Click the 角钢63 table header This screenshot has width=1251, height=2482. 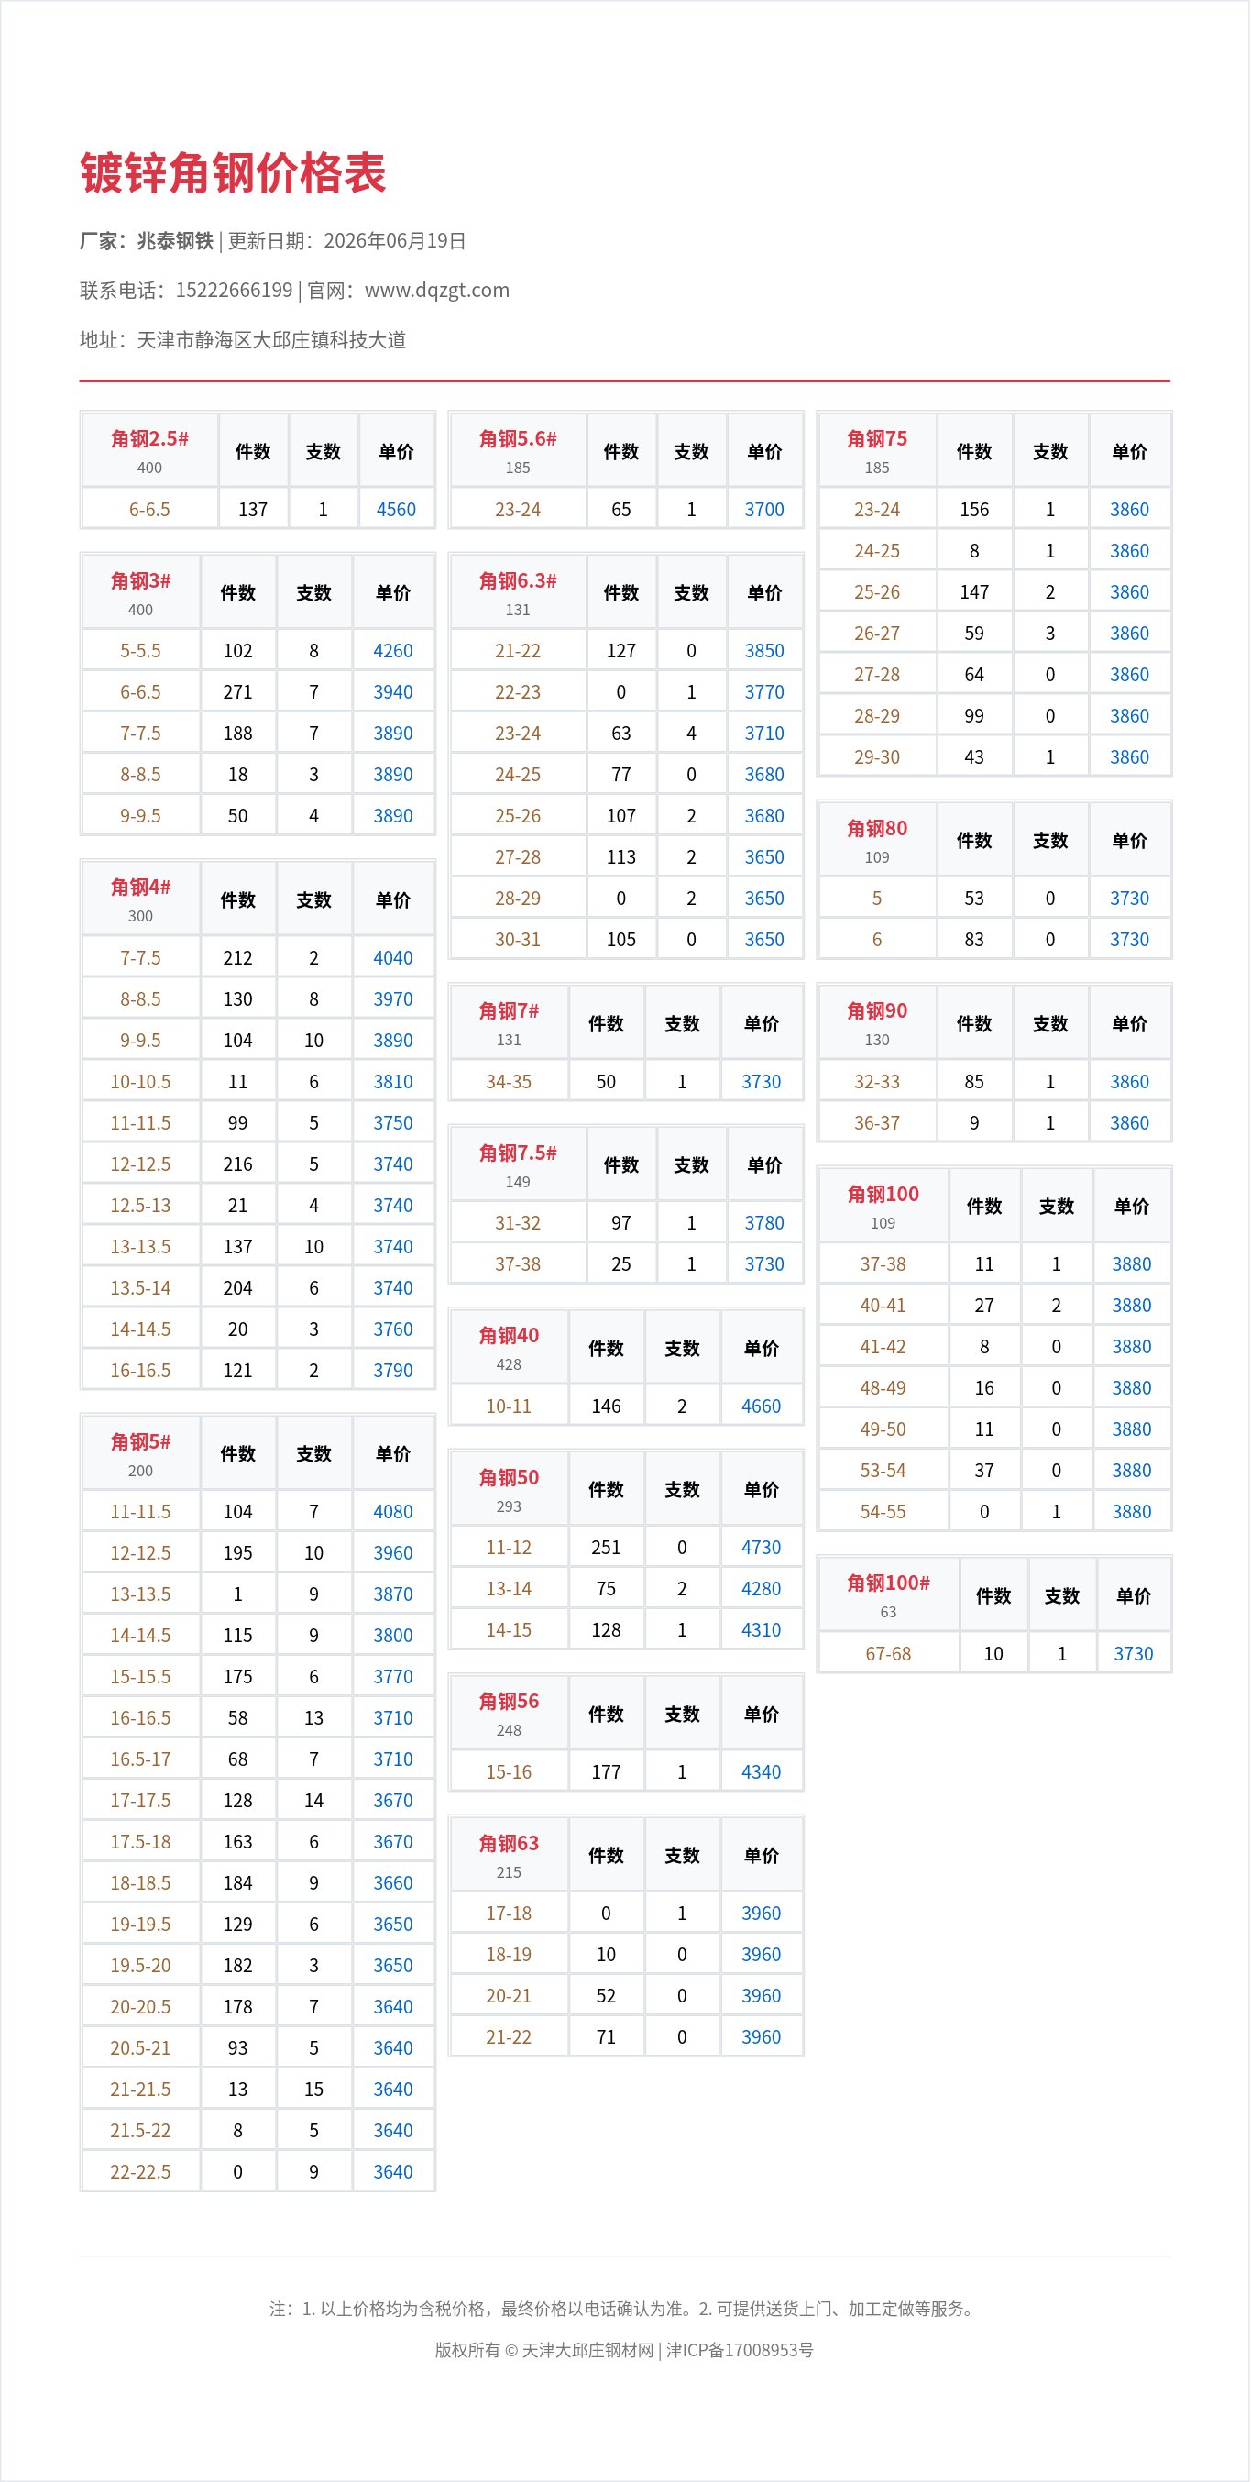509,1856
